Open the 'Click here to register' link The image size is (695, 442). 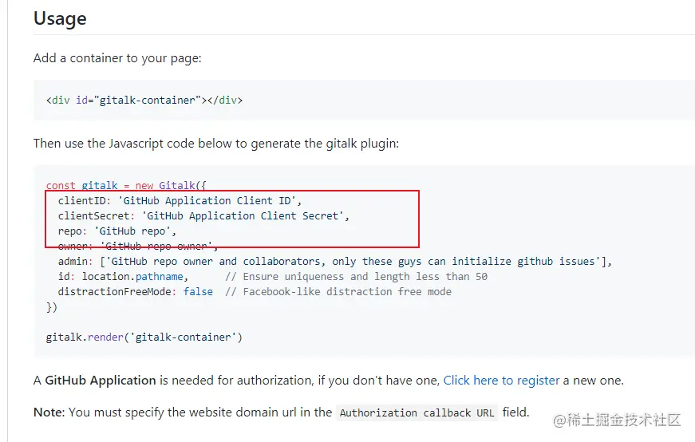point(501,381)
